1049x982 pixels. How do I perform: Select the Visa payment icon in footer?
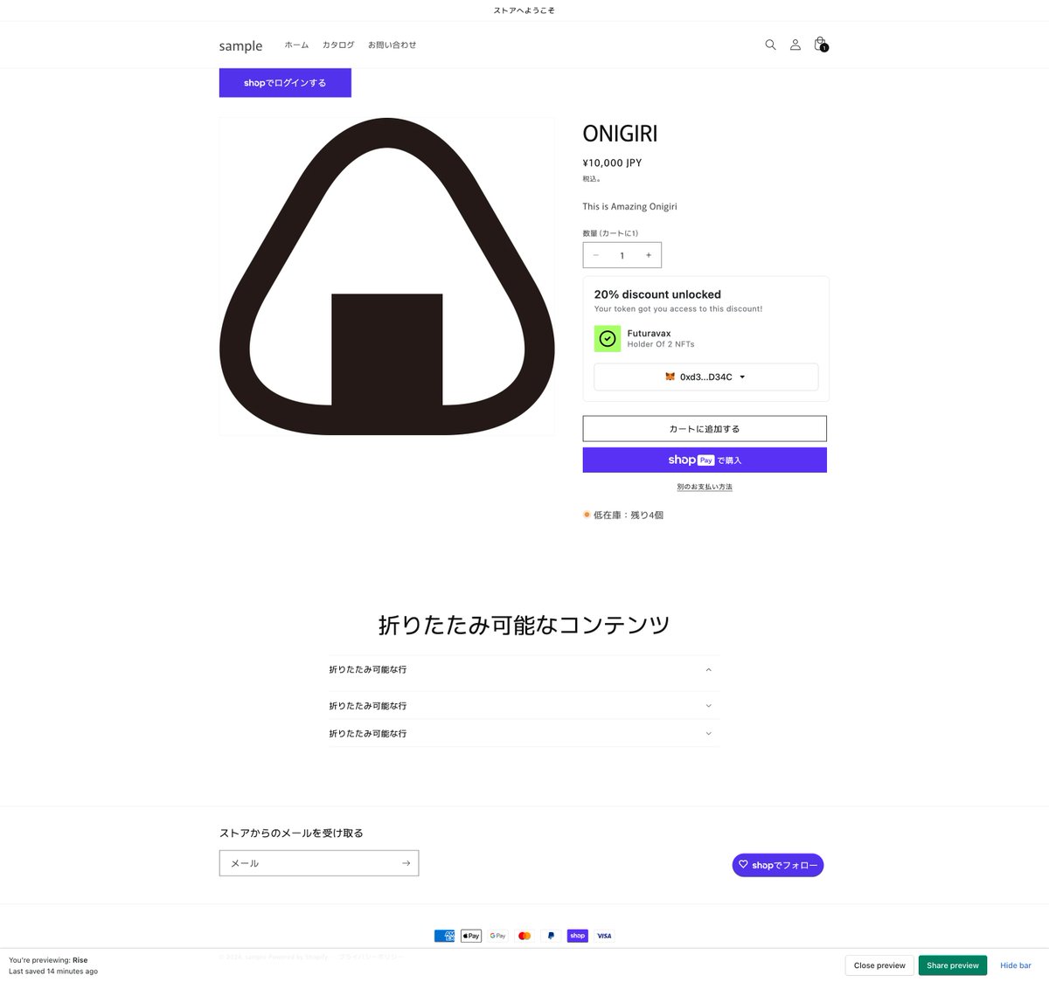tap(604, 936)
